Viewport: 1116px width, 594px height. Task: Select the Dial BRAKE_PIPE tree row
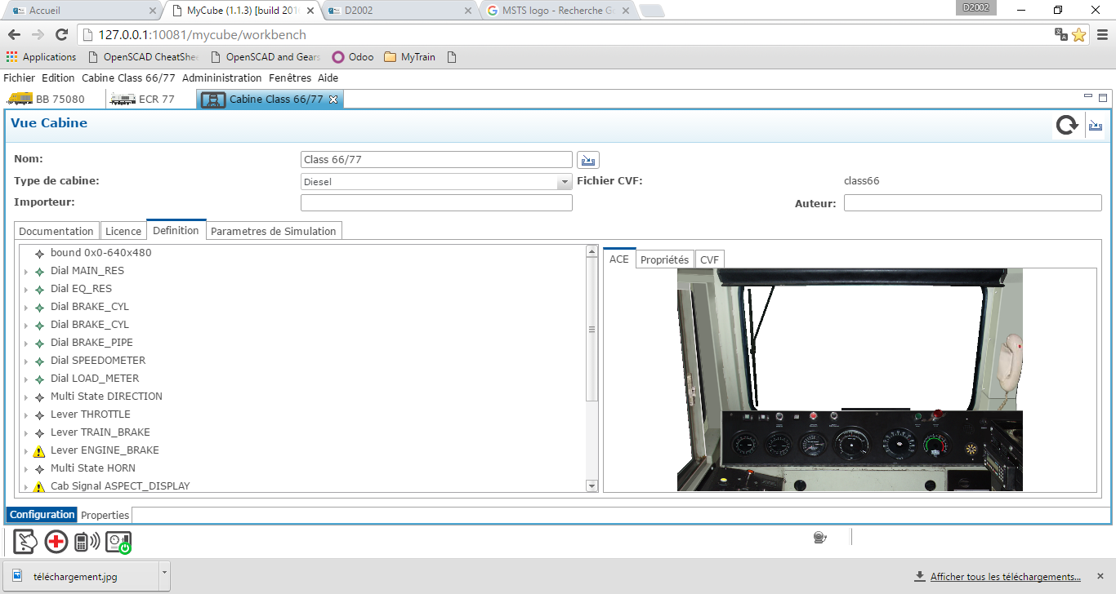304,343
